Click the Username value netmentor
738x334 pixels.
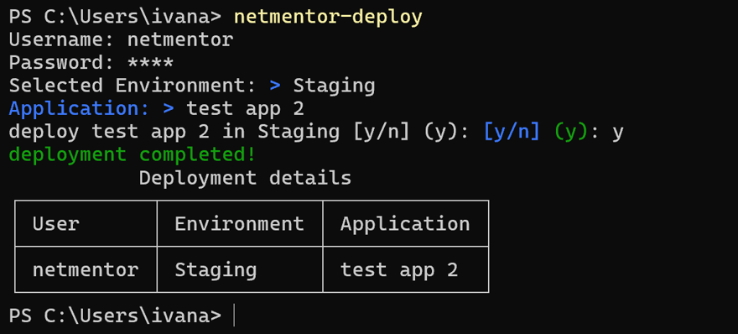click(180, 39)
